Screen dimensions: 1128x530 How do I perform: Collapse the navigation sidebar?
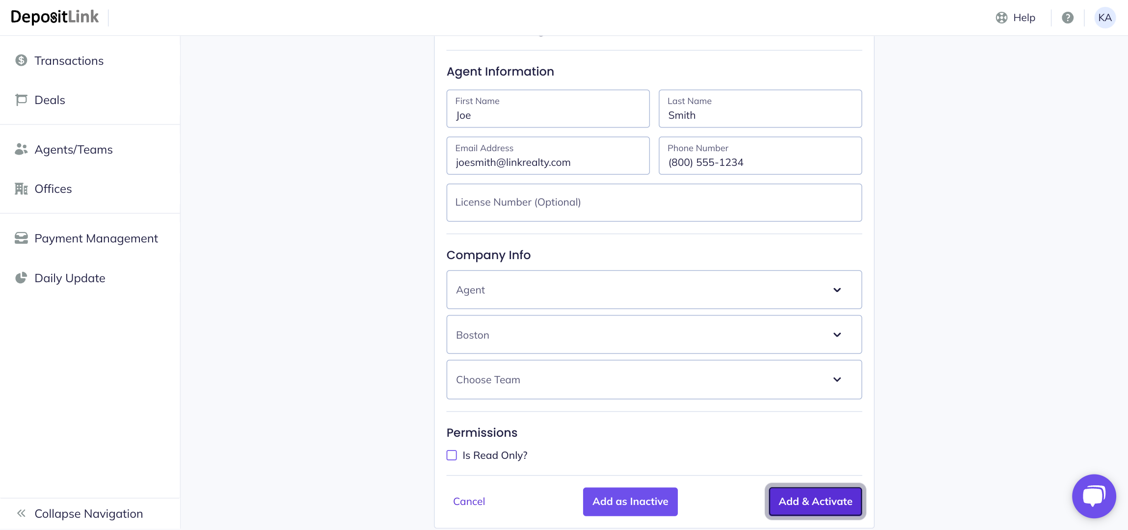point(88,514)
